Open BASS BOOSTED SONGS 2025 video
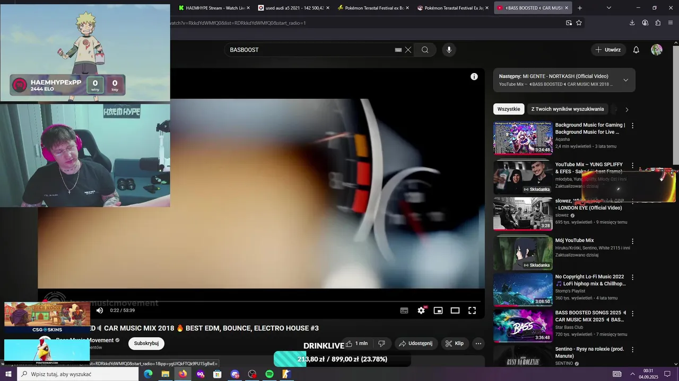Image resolution: width=679 pixels, height=381 pixels. click(x=523, y=326)
